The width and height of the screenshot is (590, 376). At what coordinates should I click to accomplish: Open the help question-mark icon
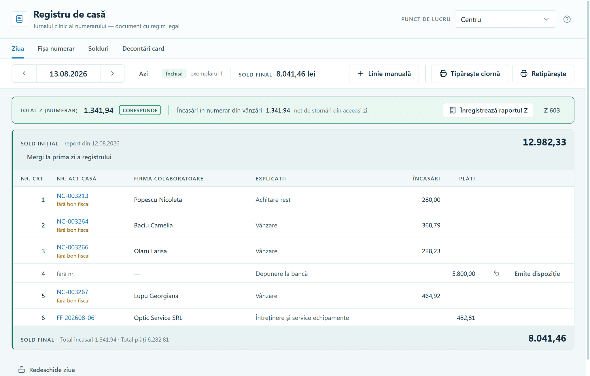(x=567, y=19)
